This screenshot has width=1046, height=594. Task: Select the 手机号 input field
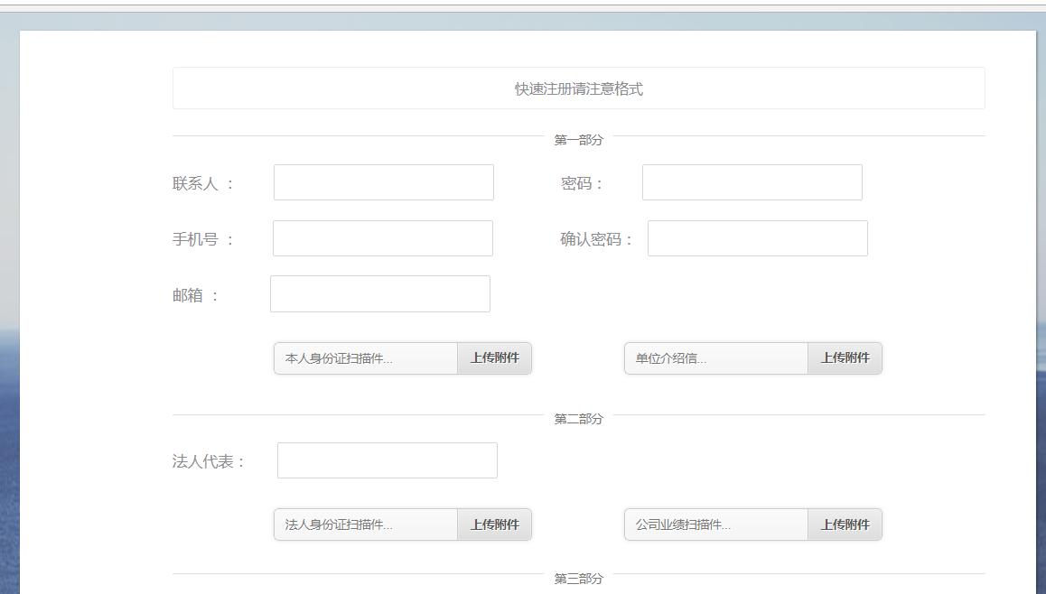tap(382, 238)
